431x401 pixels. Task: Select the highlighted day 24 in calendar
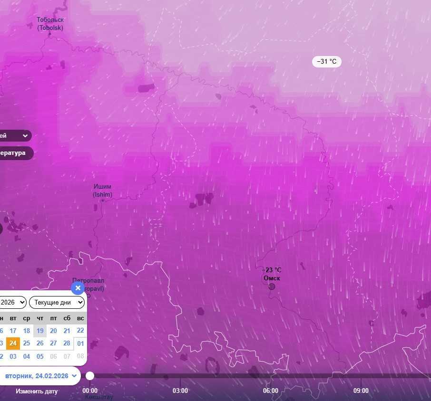13,344
